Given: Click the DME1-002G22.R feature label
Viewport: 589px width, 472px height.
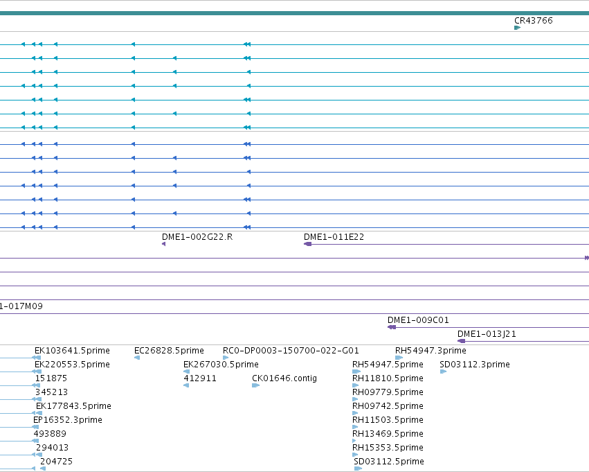Looking at the screenshot, I should pyautogui.click(x=197, y=237).
